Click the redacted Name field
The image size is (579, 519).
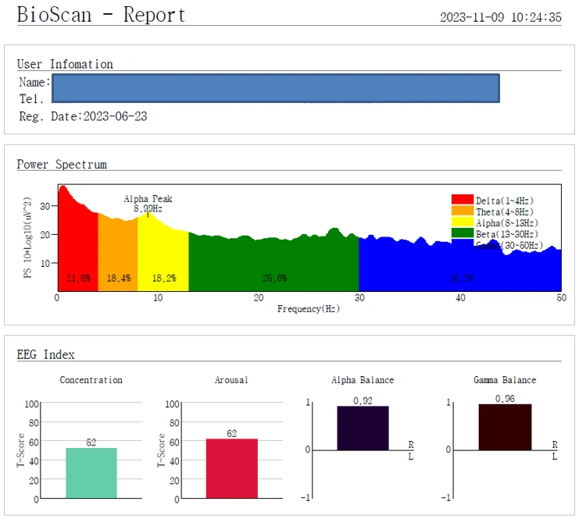tap(276, 88)
